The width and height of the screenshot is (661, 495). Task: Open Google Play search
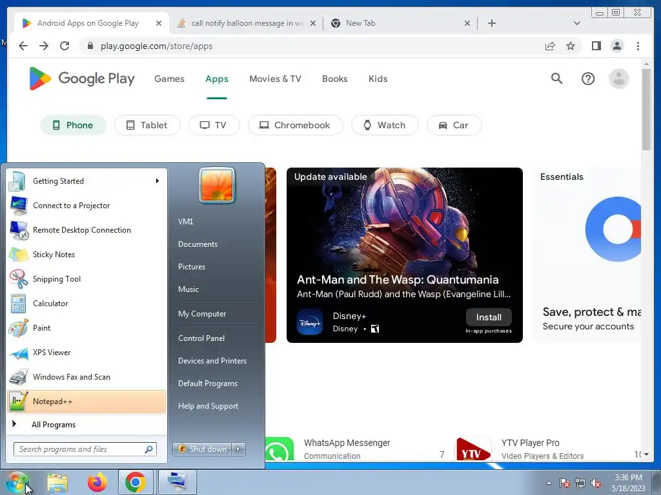[x=556, y=78]
